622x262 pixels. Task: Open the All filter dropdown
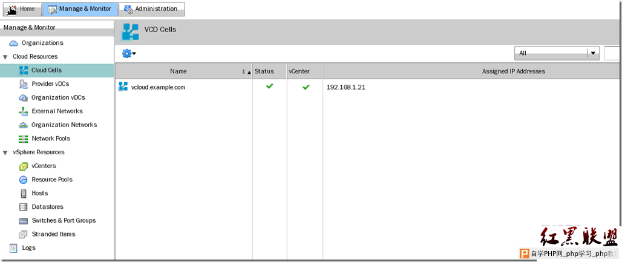pos(557,53)
